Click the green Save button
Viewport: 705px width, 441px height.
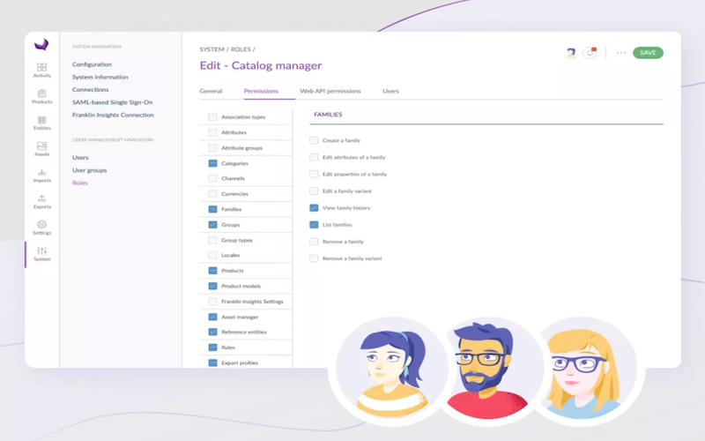[x=648, y=53]
